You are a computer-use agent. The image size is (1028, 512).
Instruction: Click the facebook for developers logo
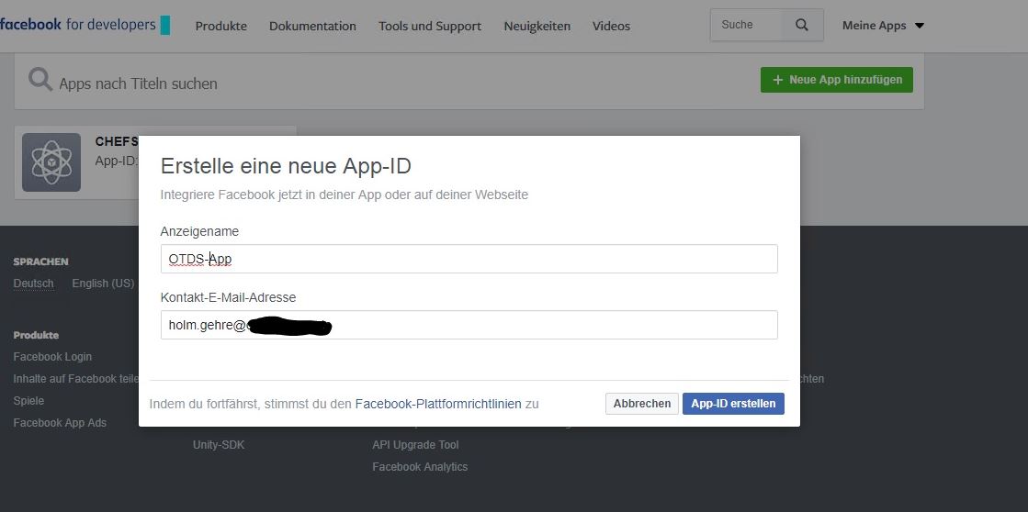(85, 25)
